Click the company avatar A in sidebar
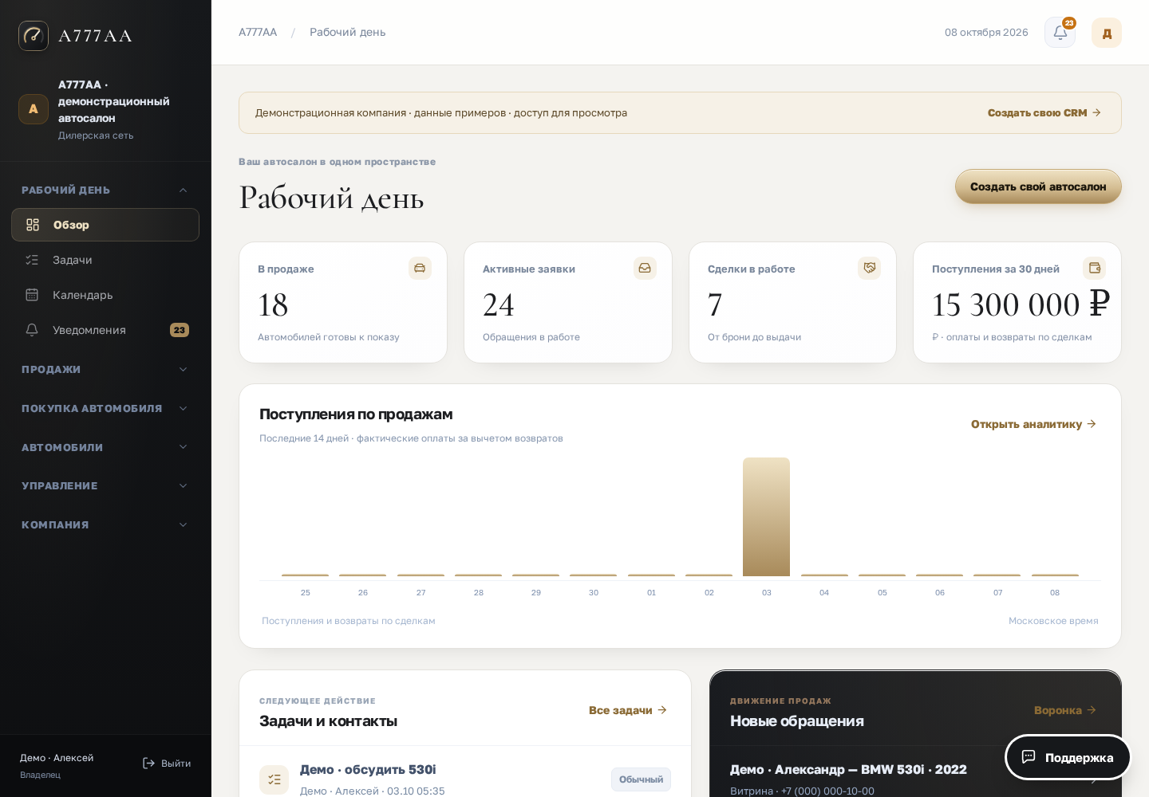 pos(34,109)
